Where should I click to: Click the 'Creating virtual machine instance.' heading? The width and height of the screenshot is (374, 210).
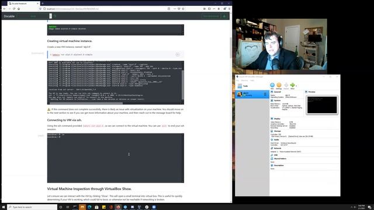70,41
